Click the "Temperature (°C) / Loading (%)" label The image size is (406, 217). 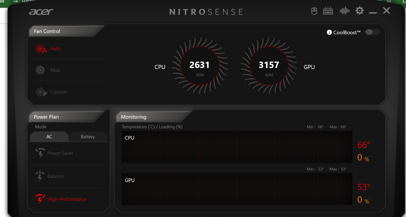coord(152,127)
